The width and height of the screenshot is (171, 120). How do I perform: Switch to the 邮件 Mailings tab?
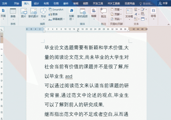66,3
